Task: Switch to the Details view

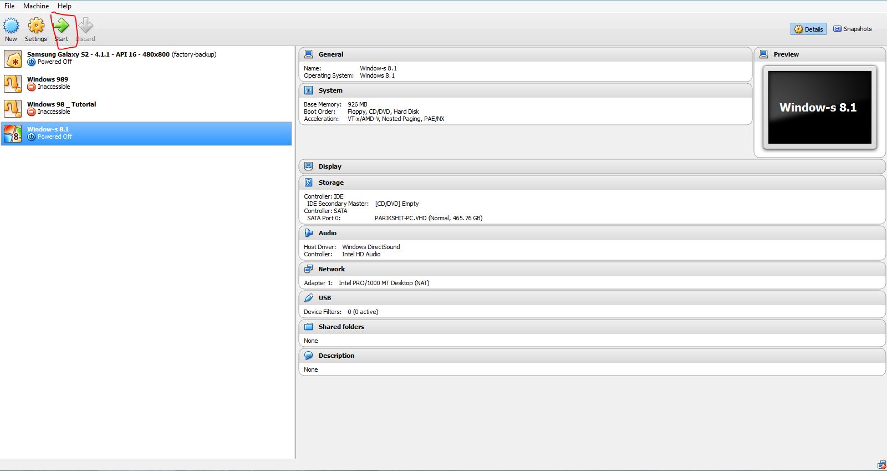Action: click(x=808, y=29)
